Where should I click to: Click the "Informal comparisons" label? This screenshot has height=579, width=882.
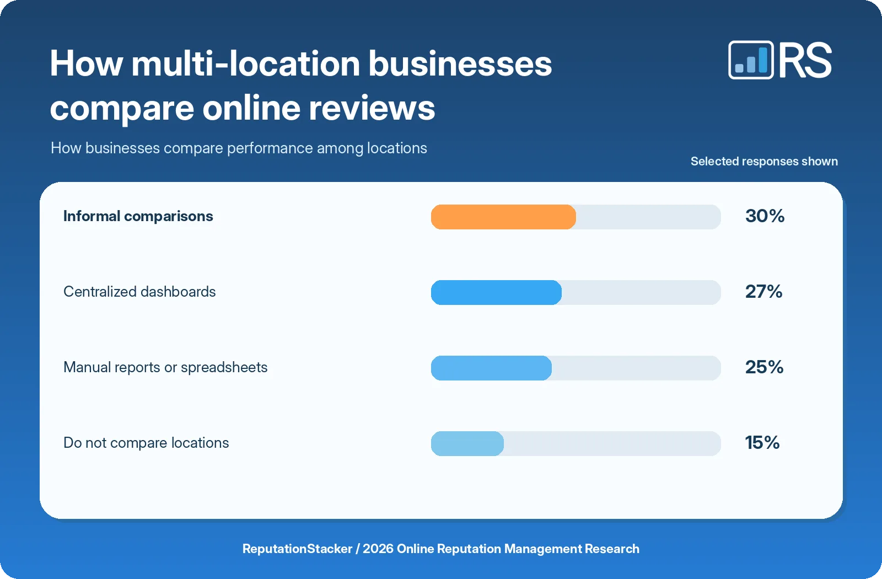138,216
